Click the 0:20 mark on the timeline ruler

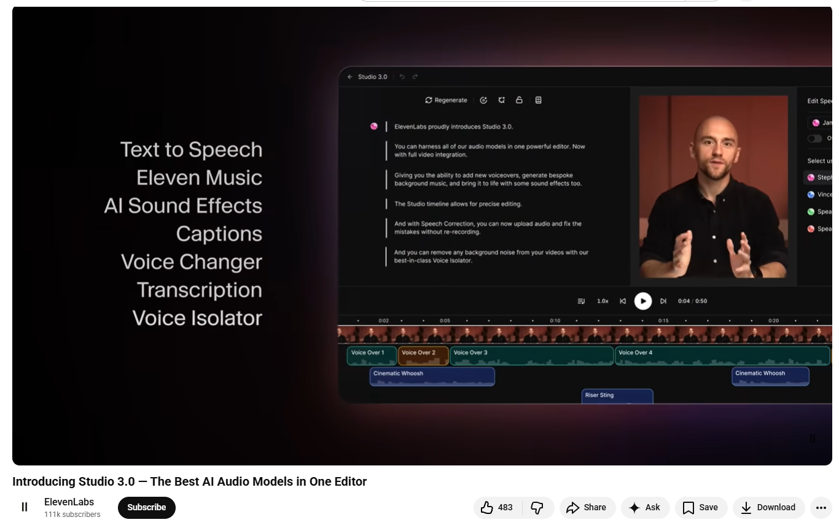click(774, 321)
